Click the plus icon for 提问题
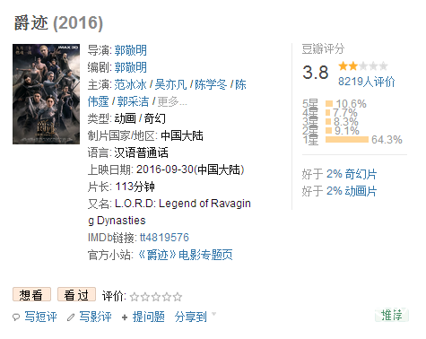The image size is (426, 339). pos(125,317)
